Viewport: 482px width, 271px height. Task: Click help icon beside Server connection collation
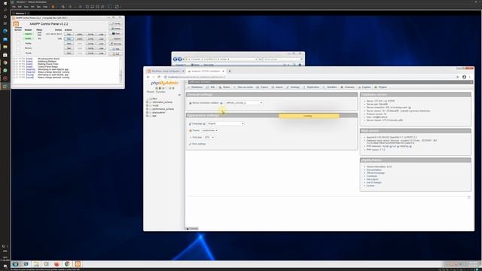coord(221,103)
